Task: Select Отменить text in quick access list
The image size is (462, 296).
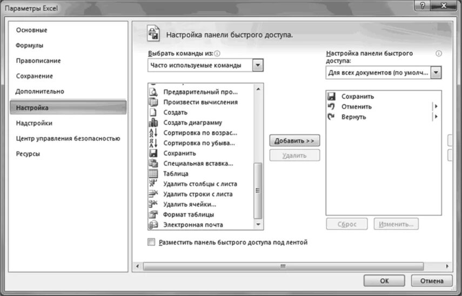Action: coord(357,106)
